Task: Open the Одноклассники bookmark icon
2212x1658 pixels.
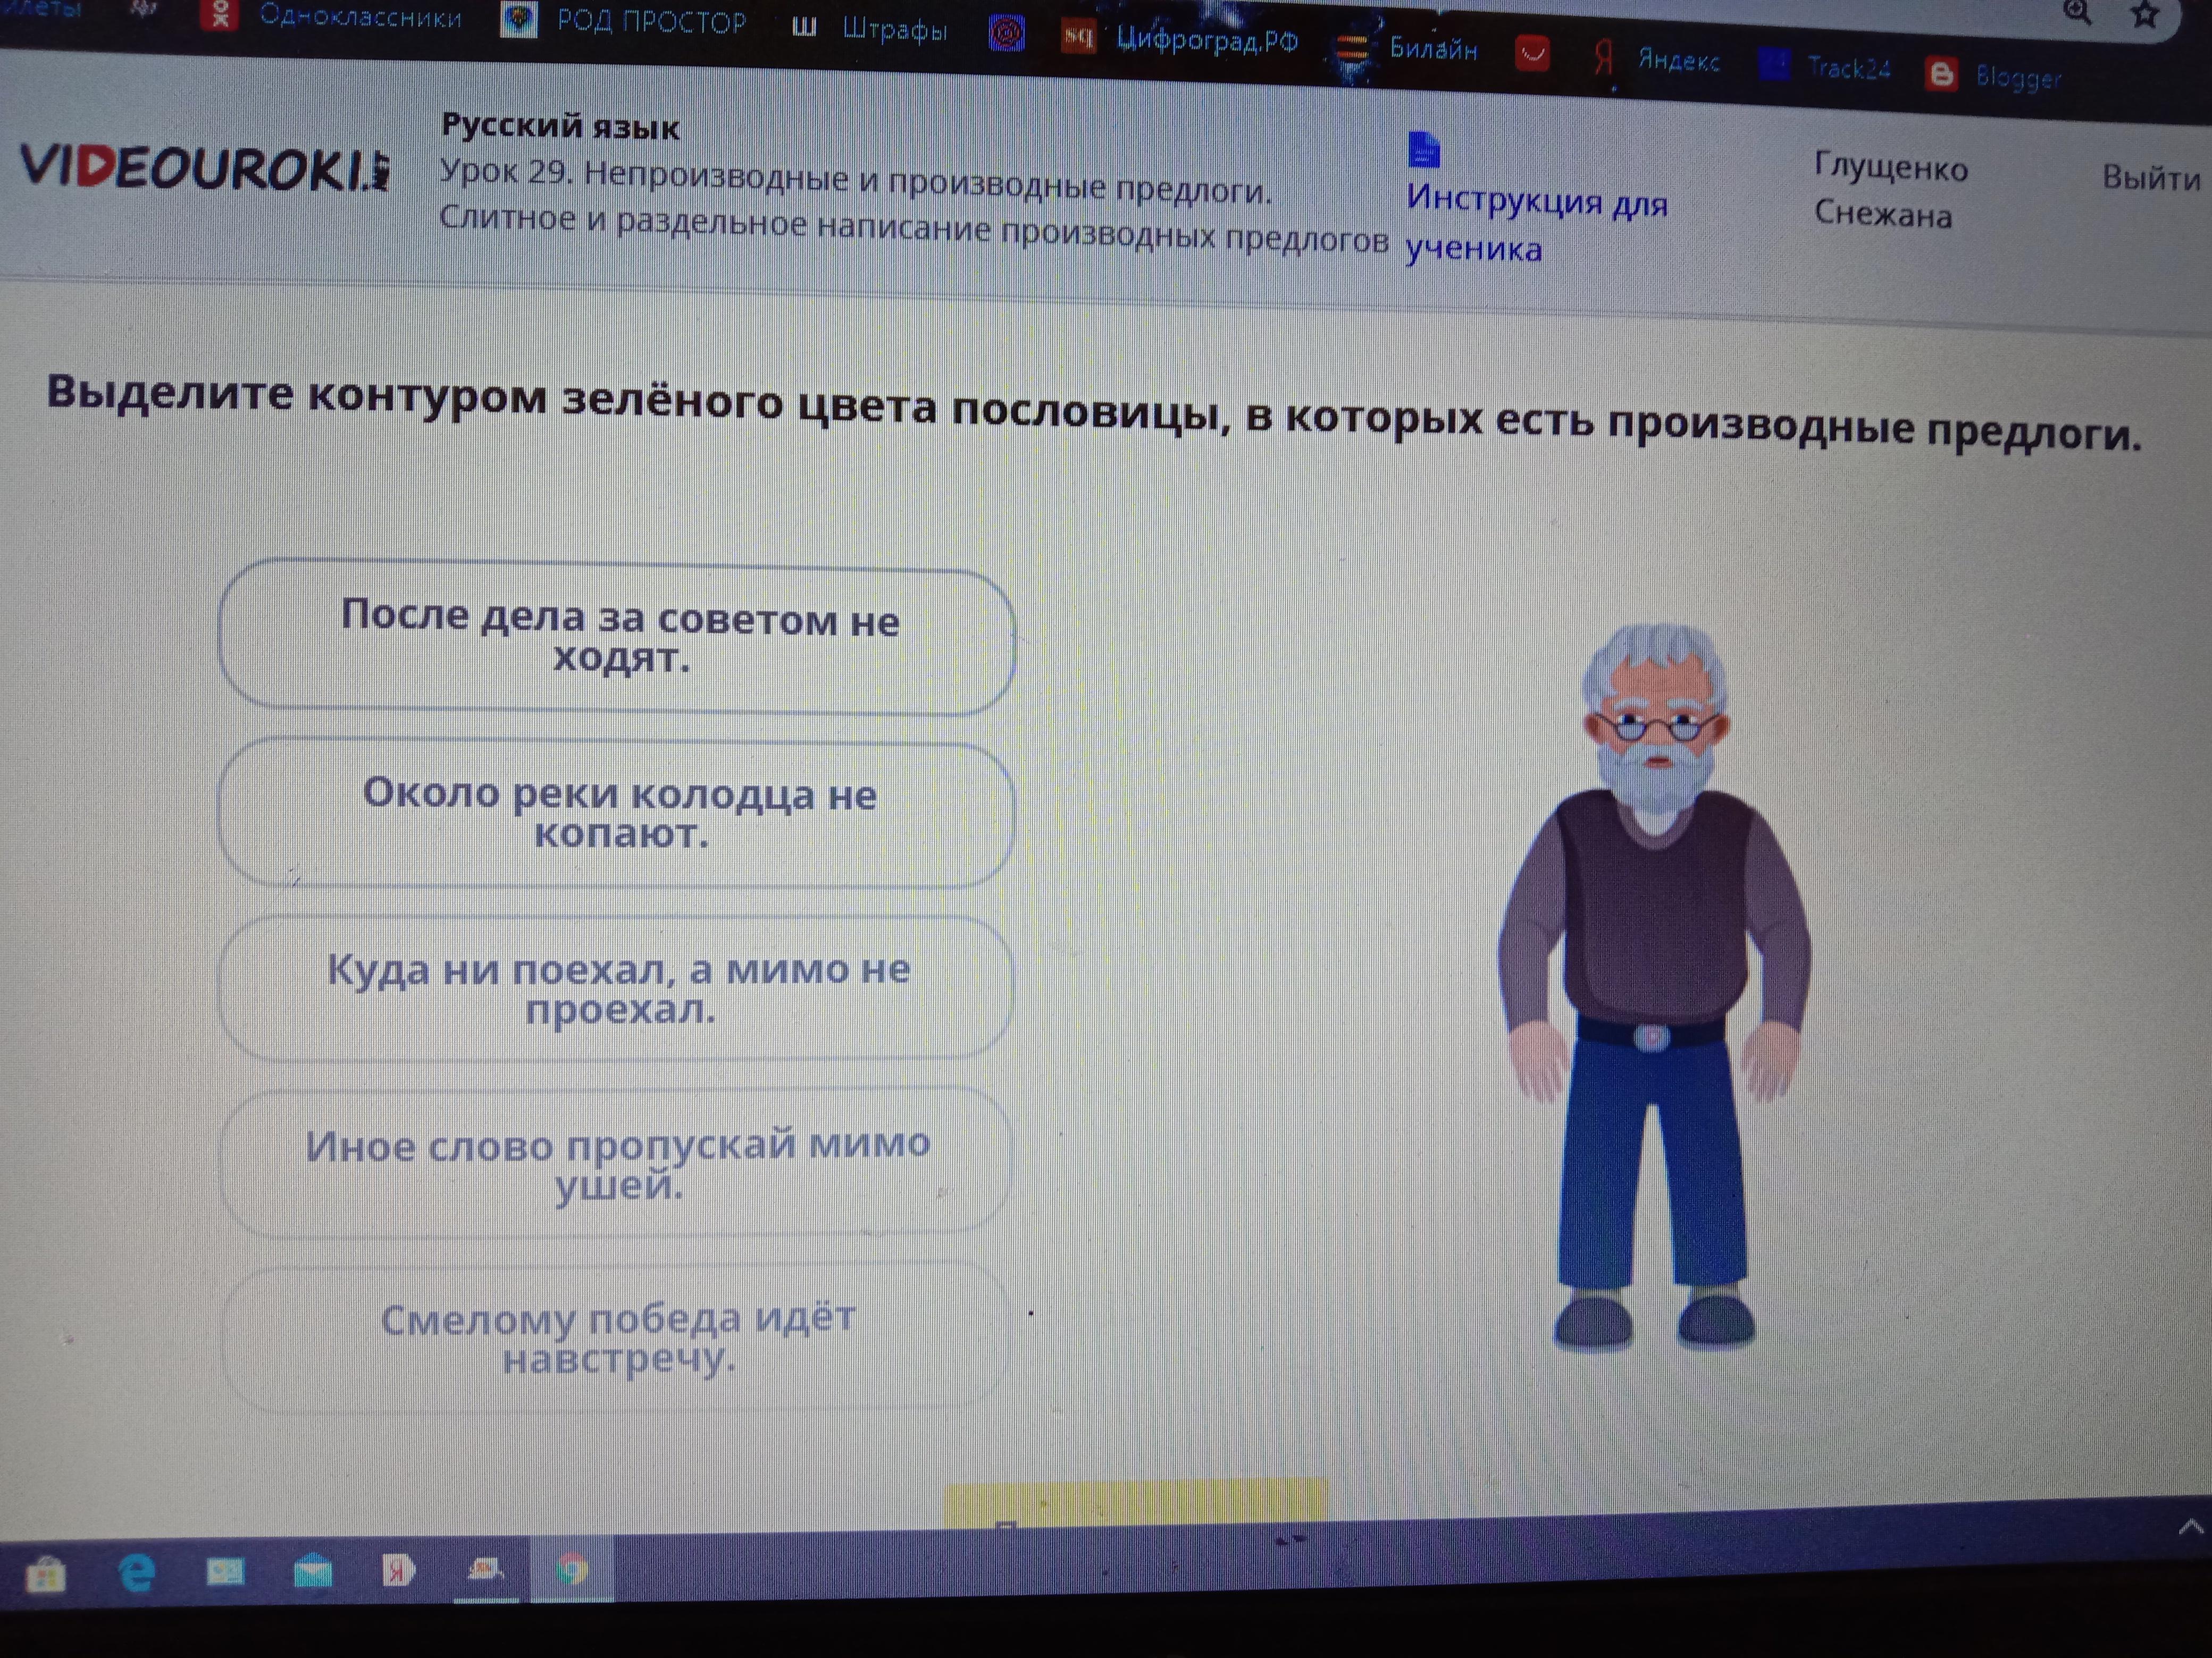Action: (220, 14)
